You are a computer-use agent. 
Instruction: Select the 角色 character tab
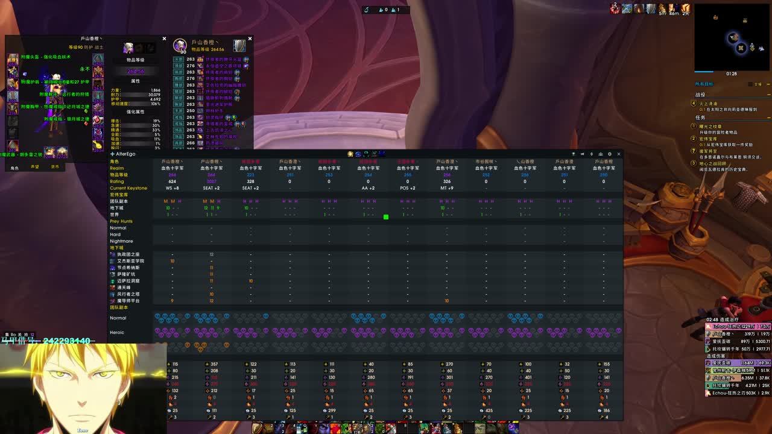[x=14, y=168]
